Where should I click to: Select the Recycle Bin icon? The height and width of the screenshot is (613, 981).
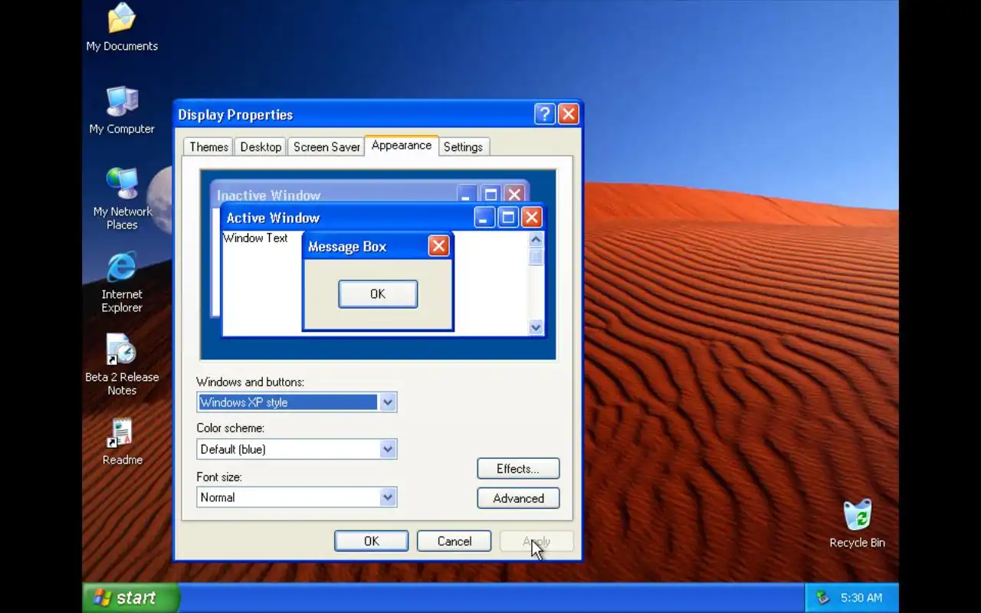pos(857,524)
